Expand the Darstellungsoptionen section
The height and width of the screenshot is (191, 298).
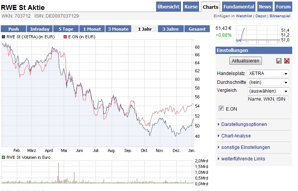click(x=244, y=124)
